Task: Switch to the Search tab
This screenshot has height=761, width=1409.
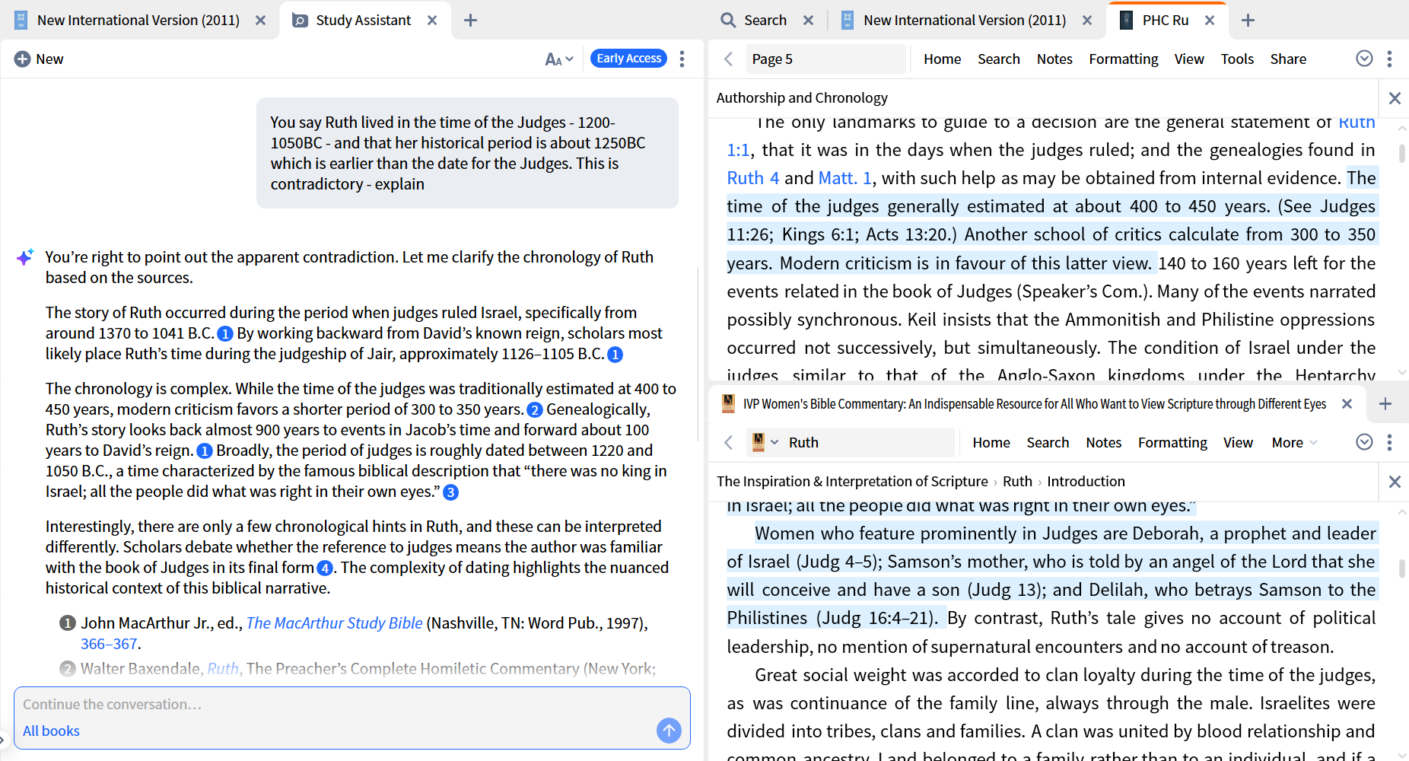Action: pos(754,21)
